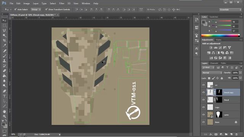Open the Filter menu
This screenshot has width=244, height=137.
tap(62, 3)
